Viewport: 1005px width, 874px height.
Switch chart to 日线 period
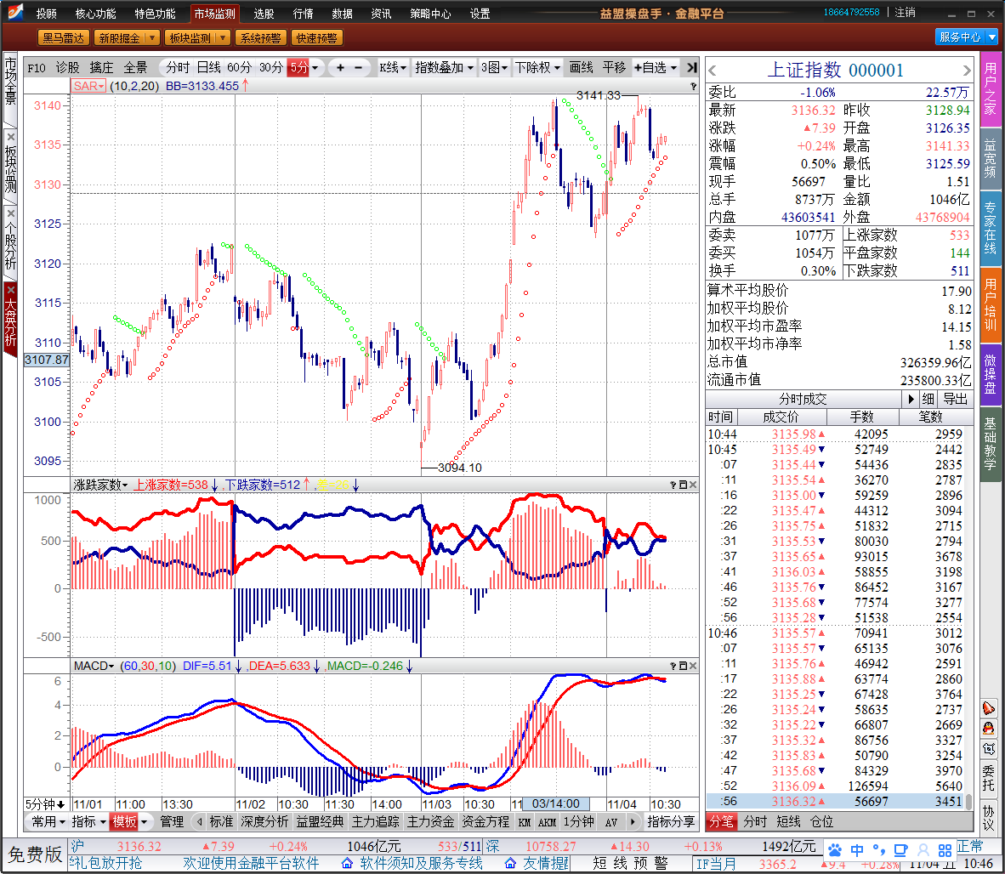pyautogui.click(x=208, y=68)
